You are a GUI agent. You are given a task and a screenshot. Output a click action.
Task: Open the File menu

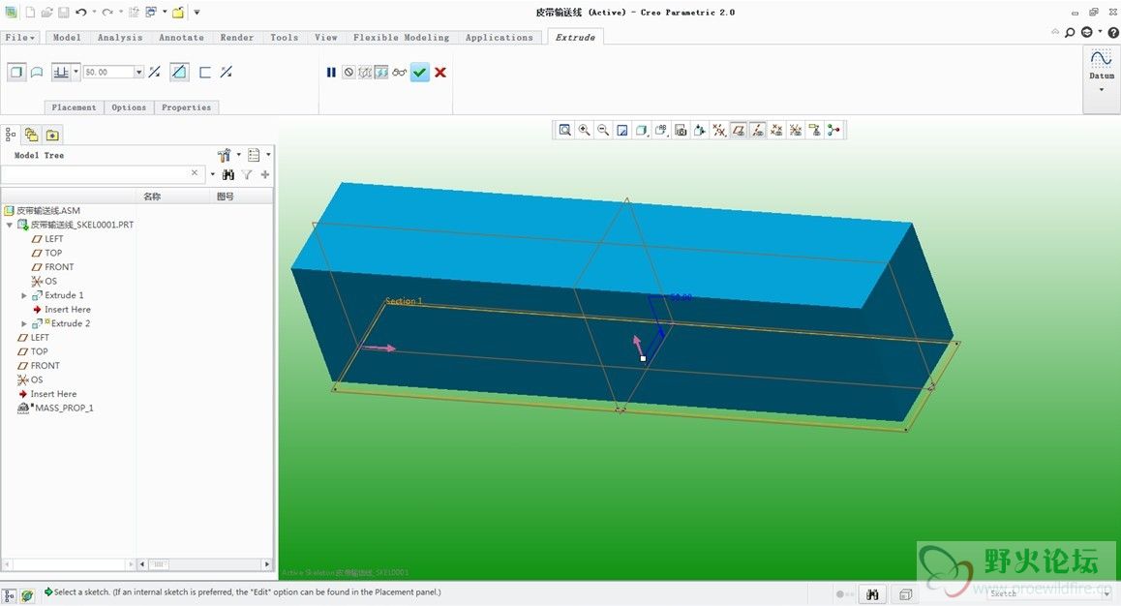pos(20,37)
